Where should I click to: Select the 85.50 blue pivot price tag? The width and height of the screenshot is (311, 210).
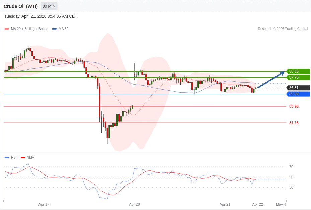coord(298,94)
